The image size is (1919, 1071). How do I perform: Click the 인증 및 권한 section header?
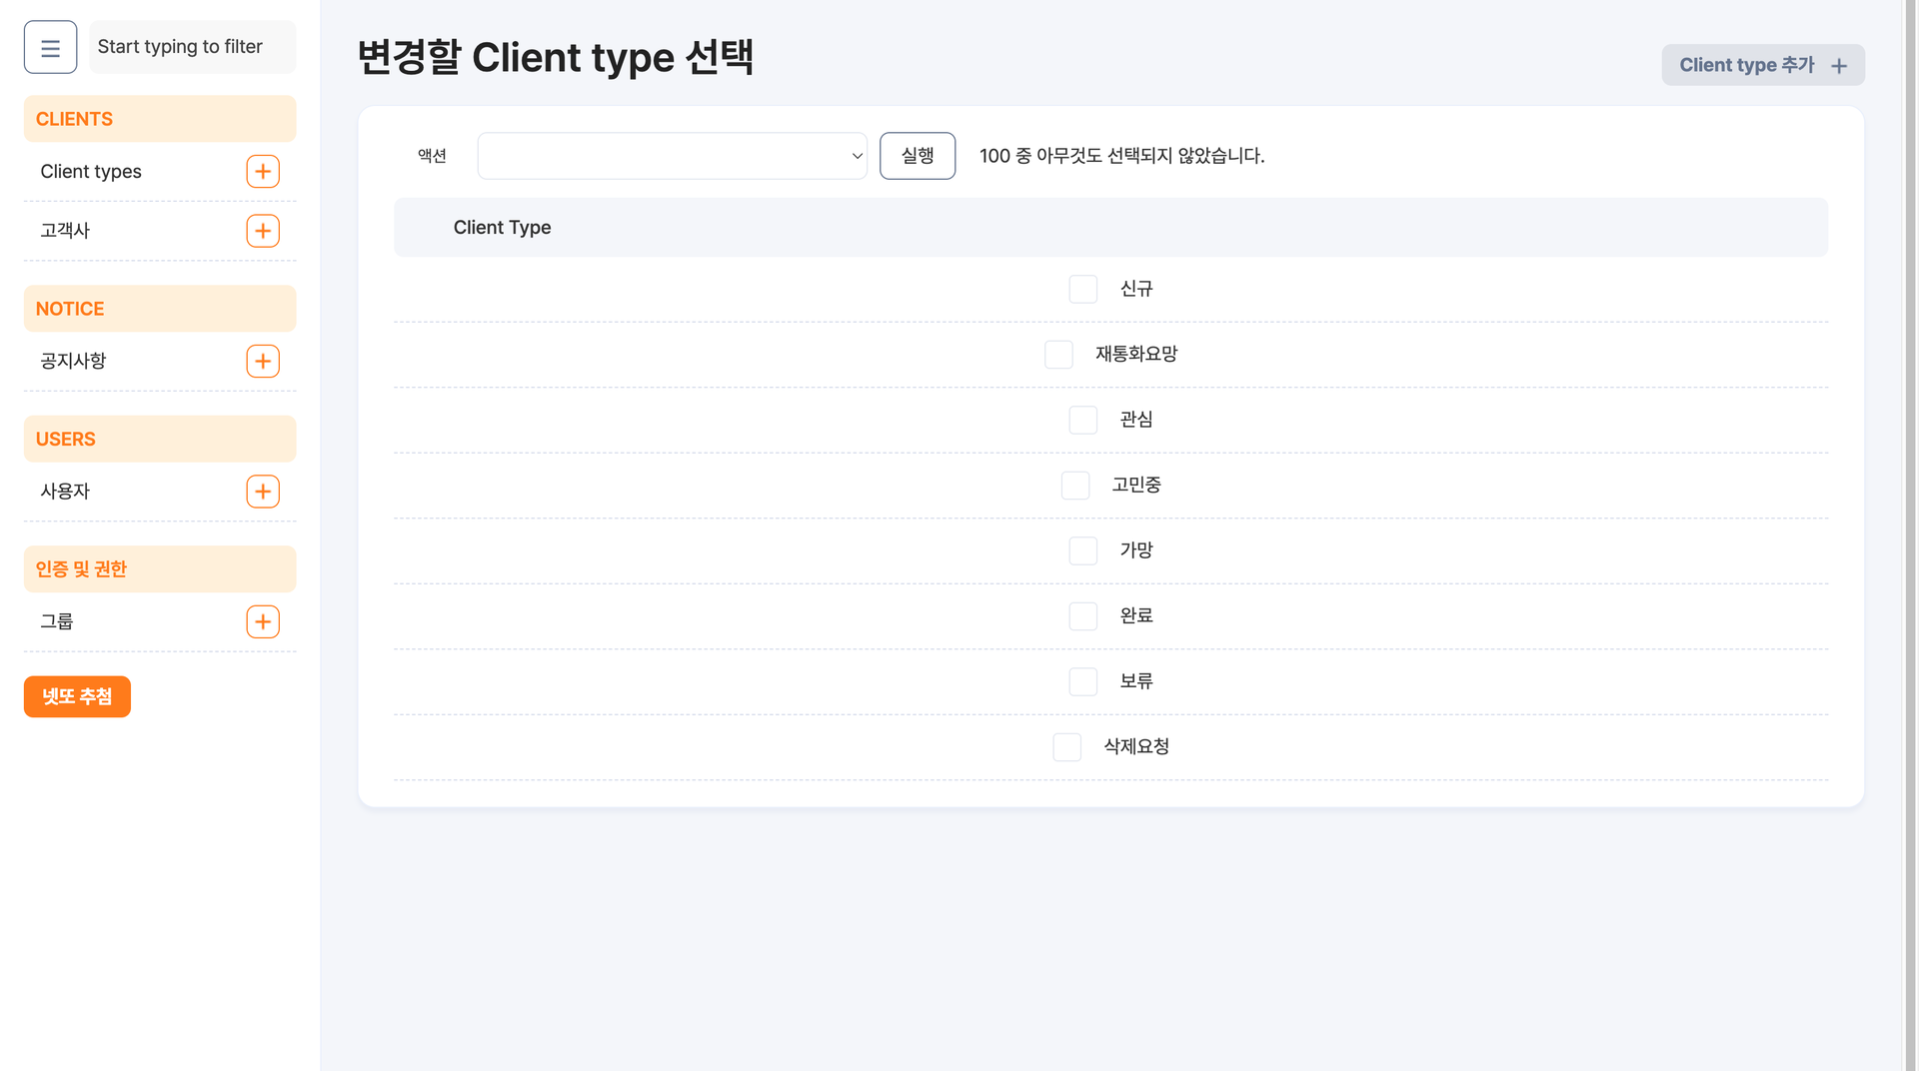160,568
